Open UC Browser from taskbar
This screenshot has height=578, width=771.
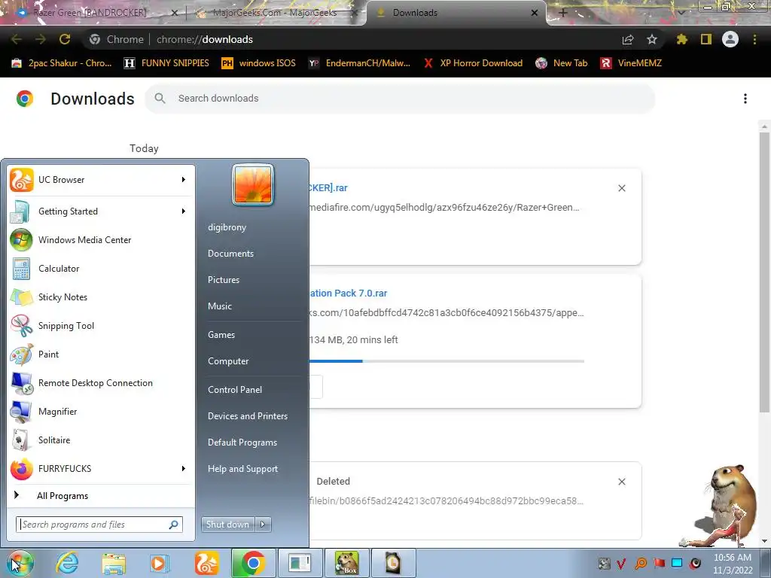206,563
